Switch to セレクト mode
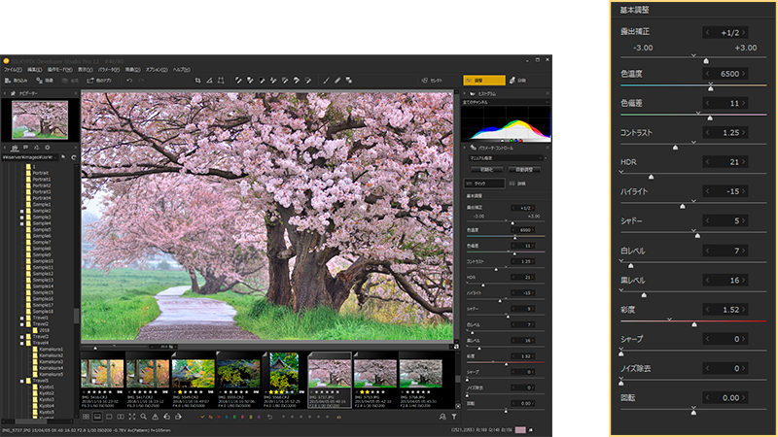 (x=432, y=81)
